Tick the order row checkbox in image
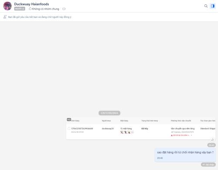The image size is (218, 170). coord(69,128)
